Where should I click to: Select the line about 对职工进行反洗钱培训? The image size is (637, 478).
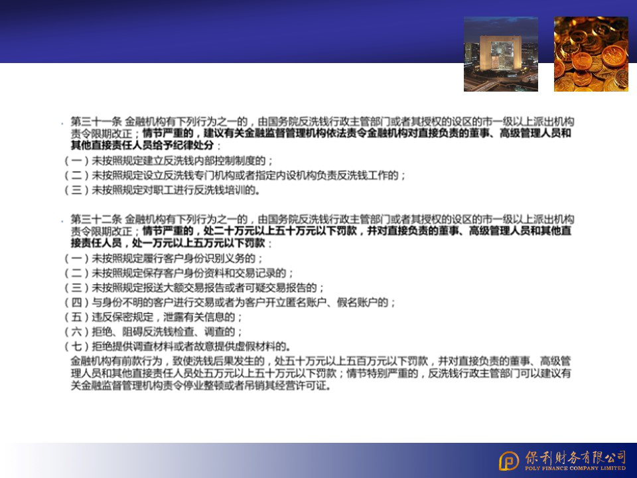coord(162,190)
